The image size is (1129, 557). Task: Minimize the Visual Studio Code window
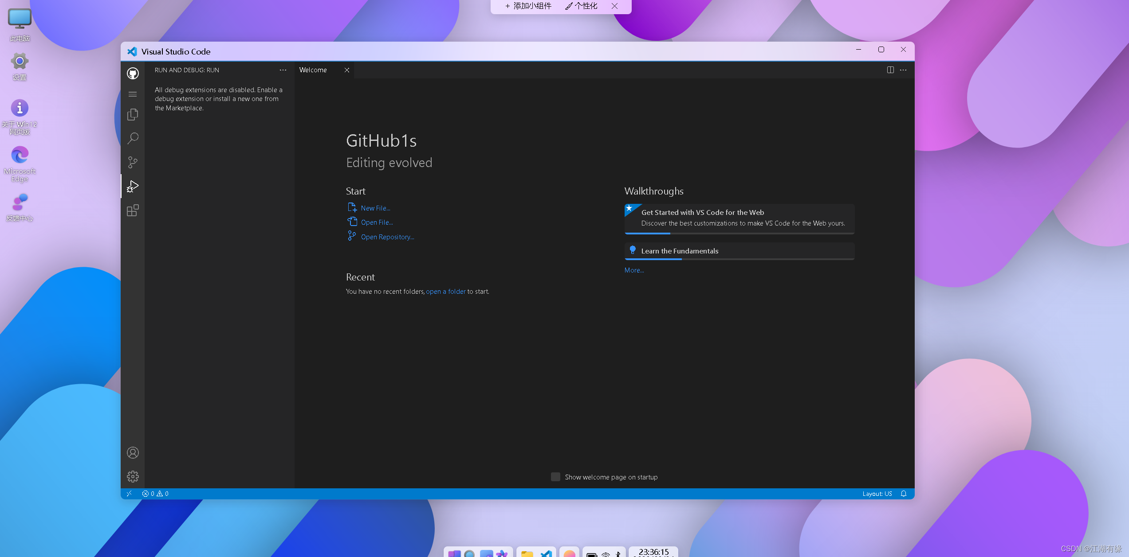coord(858,50)
